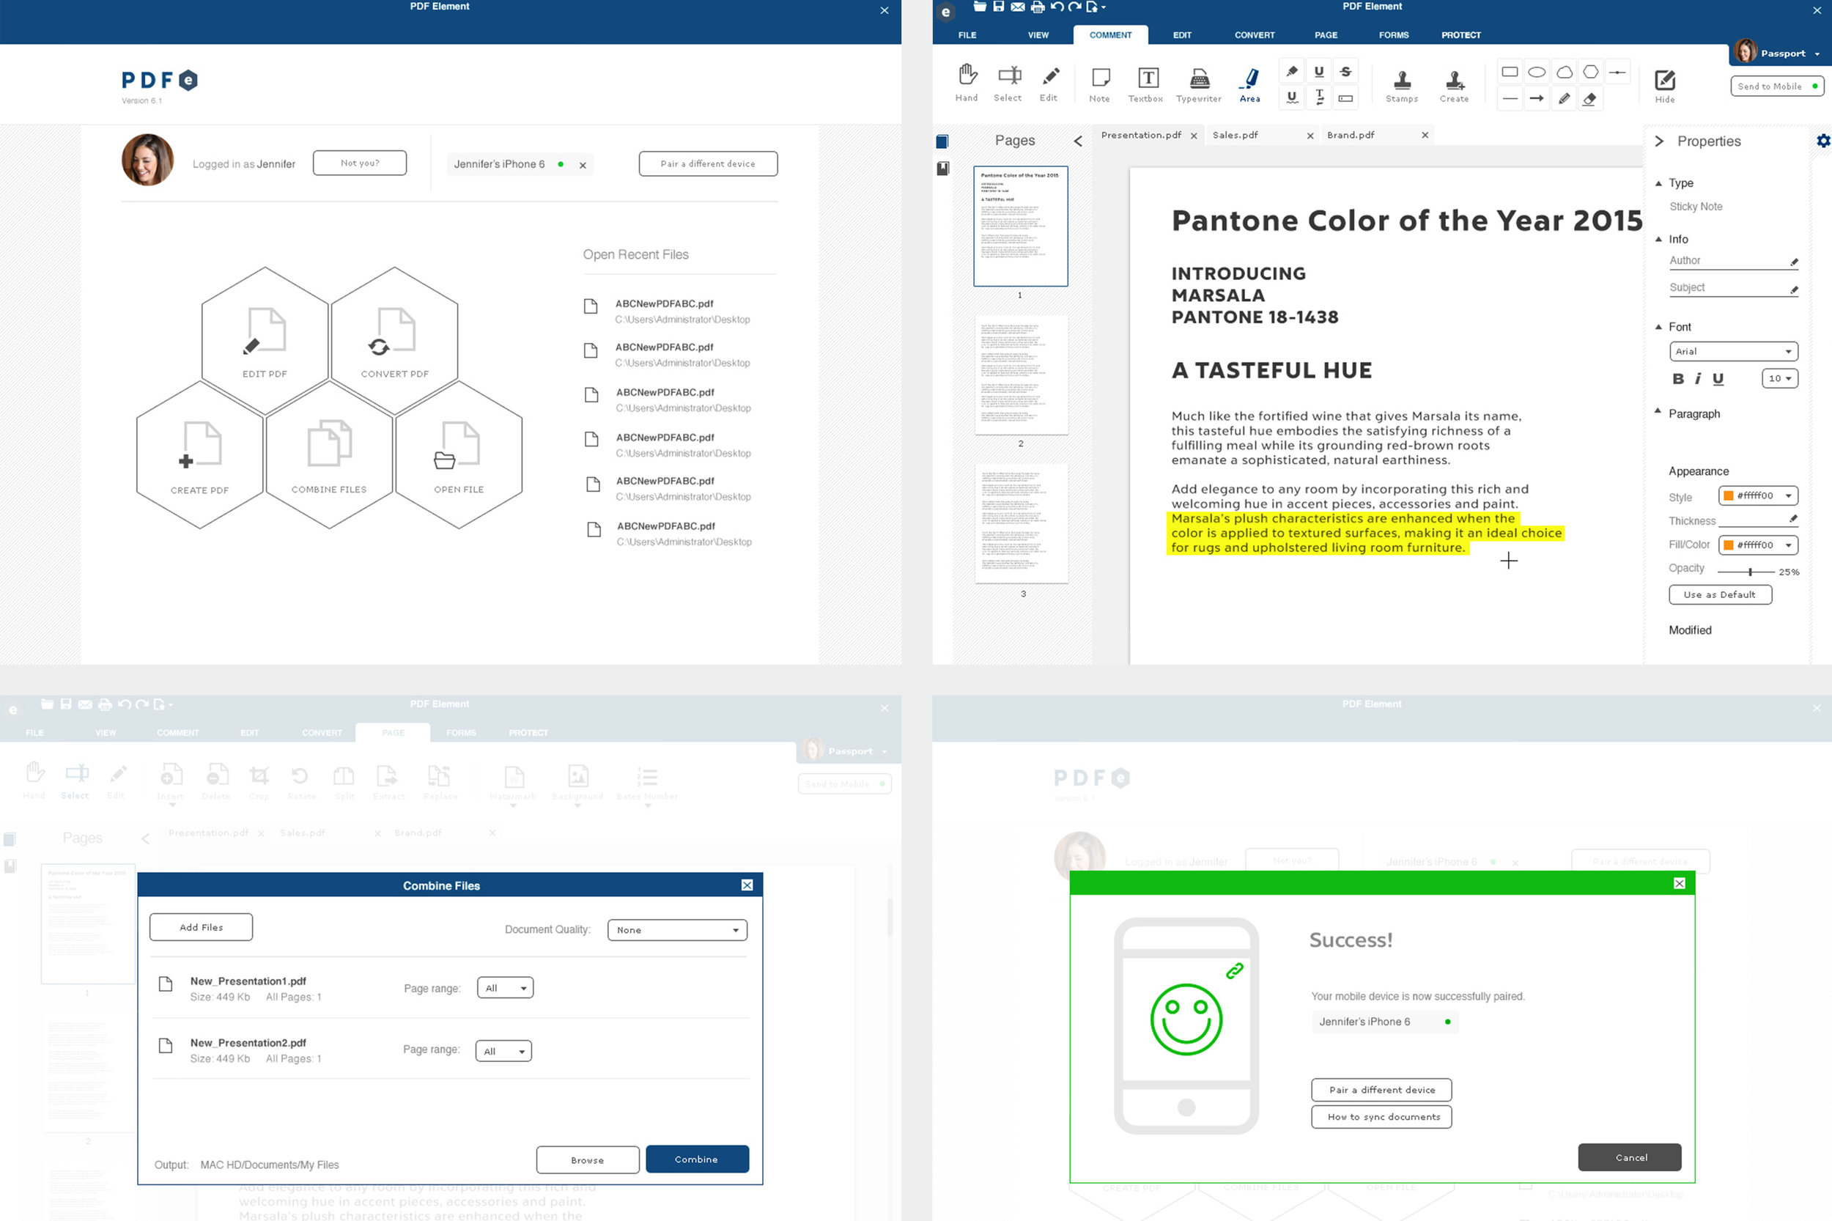Open the bookmarks sidebar icon
Screen dimensions: 1832x1221
coord(942,169)
